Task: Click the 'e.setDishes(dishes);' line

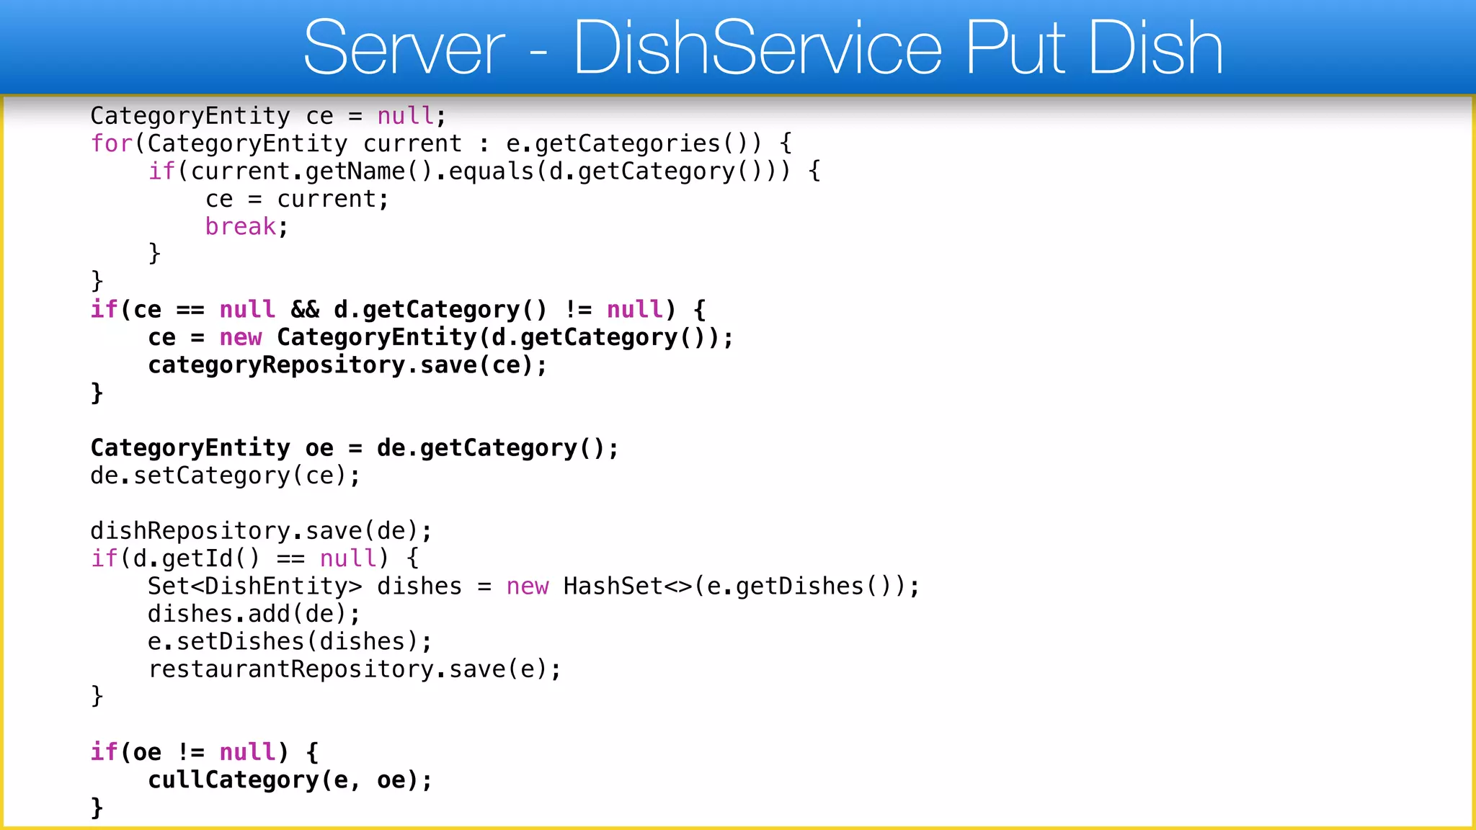Action: coord(290,642)
